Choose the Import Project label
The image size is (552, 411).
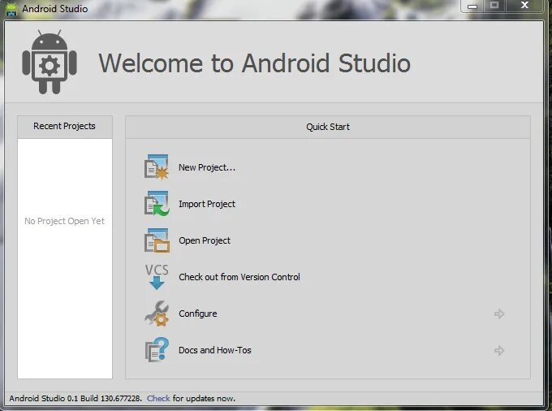(207, 204)
